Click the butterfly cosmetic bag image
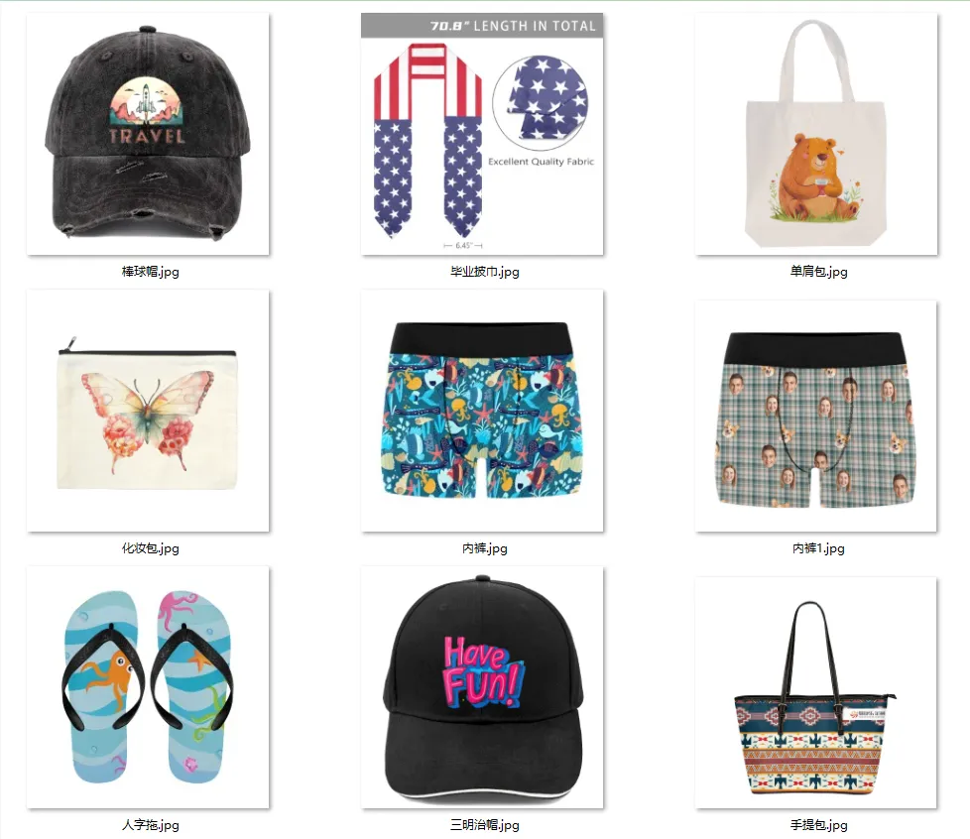Image resolution: width=970 pixels, height=839 pixels. pos(148,411)
